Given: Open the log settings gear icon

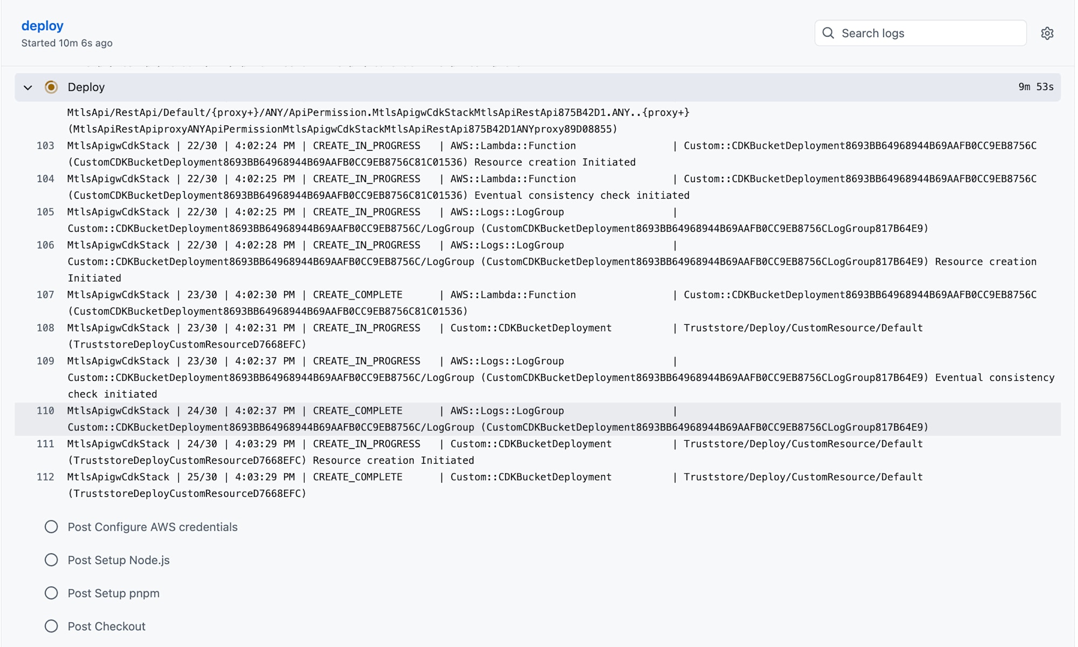Looking at the screenshot, I should (x=1047, y=33).
